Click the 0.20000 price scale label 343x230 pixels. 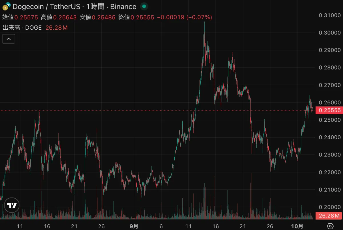[x=330, y=207]
